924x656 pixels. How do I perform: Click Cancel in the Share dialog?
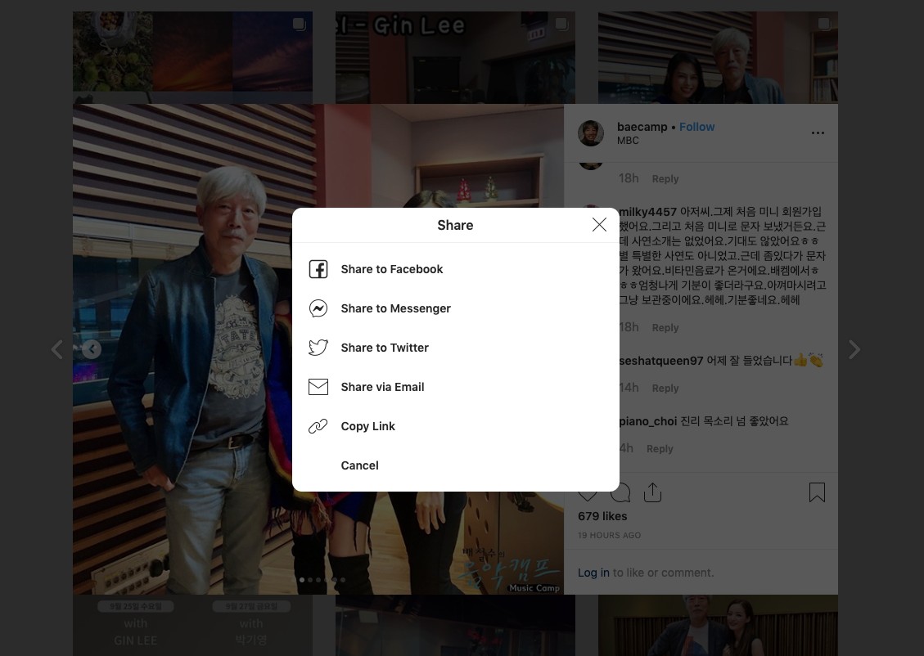coord(359,465)
